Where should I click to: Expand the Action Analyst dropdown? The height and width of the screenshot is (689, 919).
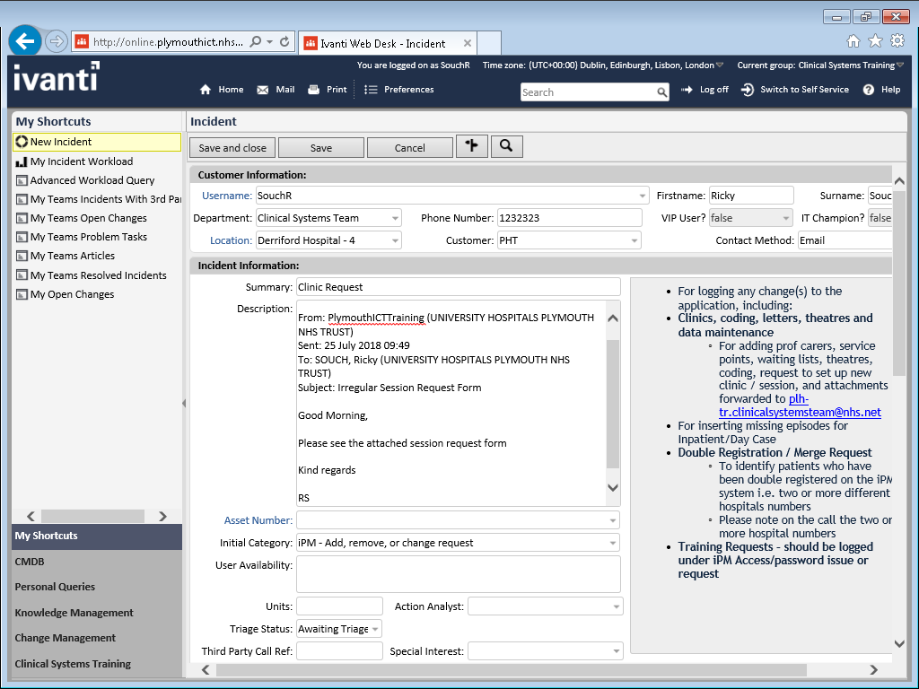point(616,606)
